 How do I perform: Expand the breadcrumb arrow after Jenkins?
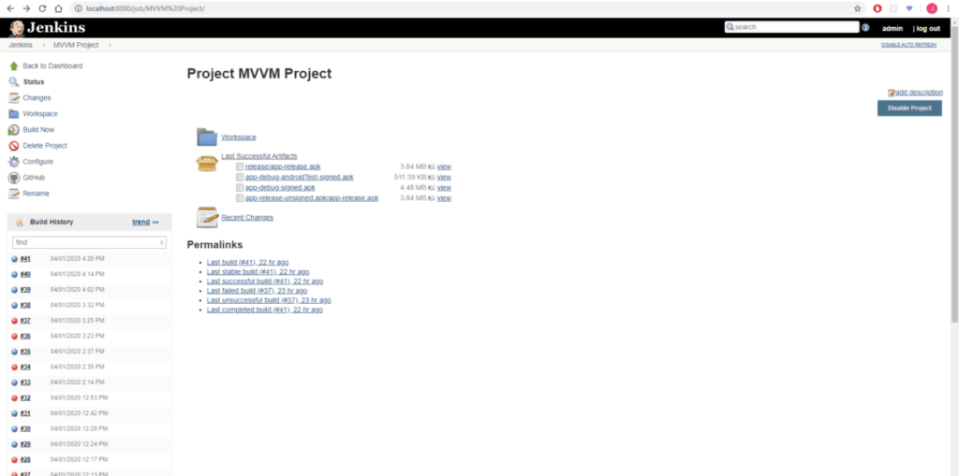(43, 45)
